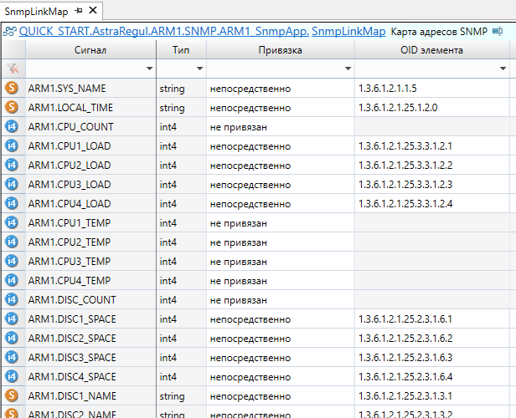Sort by the Сигнал column header
The height and width of the screenshot is (418, 516).
[90, 50]
